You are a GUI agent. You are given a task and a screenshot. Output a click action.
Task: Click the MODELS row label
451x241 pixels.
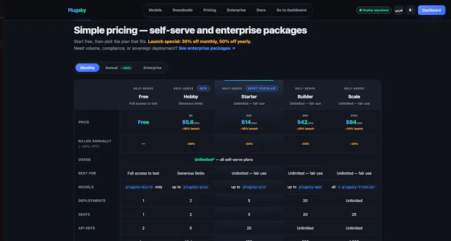[86, 187]
